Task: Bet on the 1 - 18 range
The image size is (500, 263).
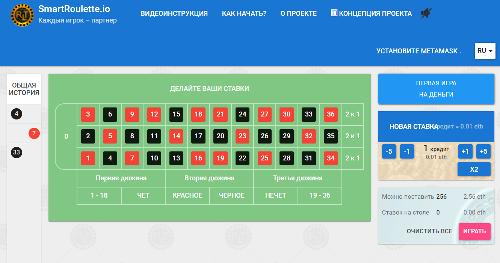Action: point(99,195)
